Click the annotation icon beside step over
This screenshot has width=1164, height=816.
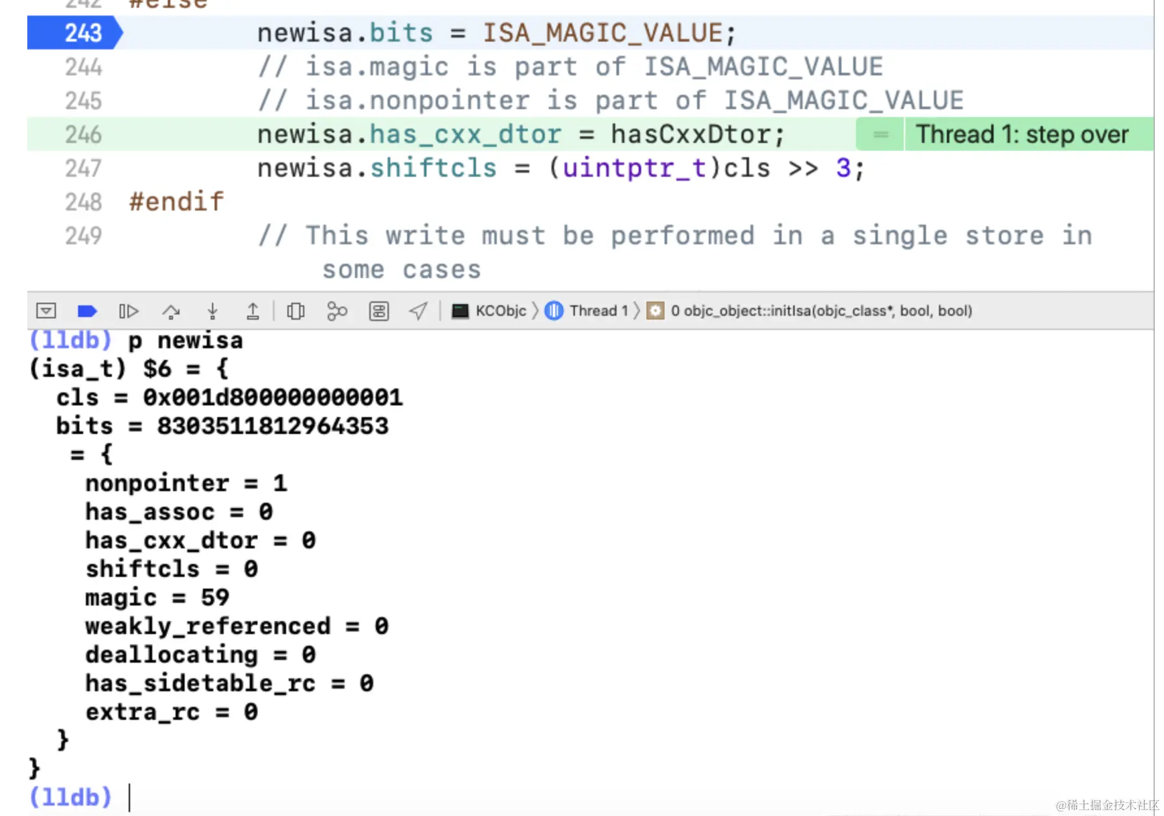[880, 134]
